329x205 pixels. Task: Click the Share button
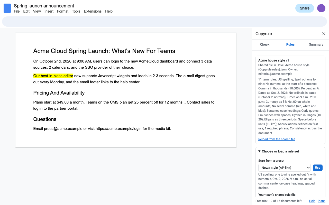coord(305,8)
